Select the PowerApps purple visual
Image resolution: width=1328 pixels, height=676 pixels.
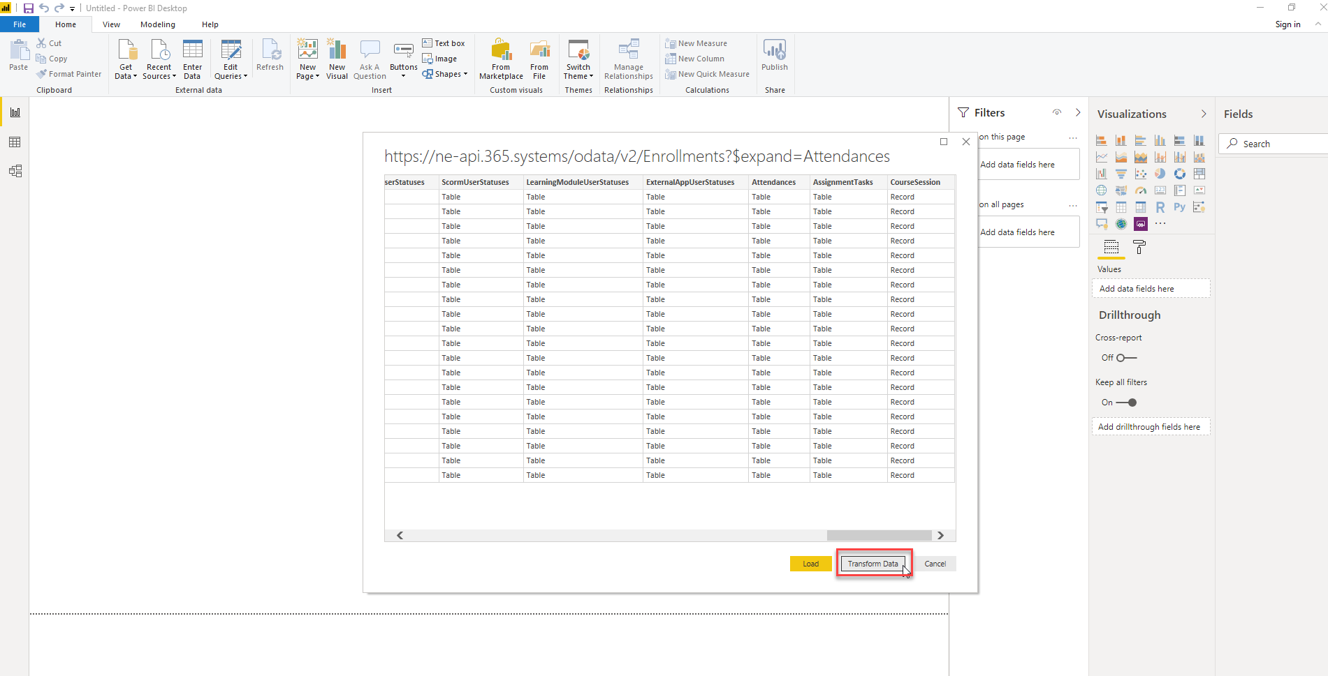coord(1141,224)
